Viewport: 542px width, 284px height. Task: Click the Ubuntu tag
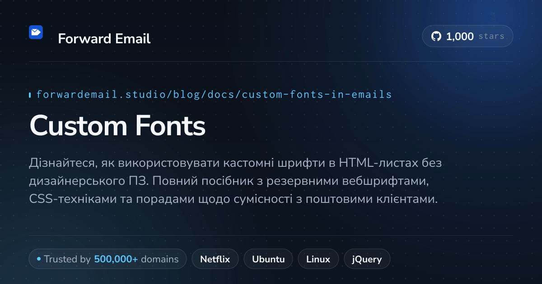click(x=268, y=259)
